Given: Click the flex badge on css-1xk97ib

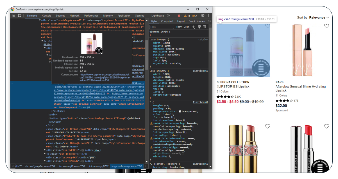Looking at the screenshot, I should 97,150.
